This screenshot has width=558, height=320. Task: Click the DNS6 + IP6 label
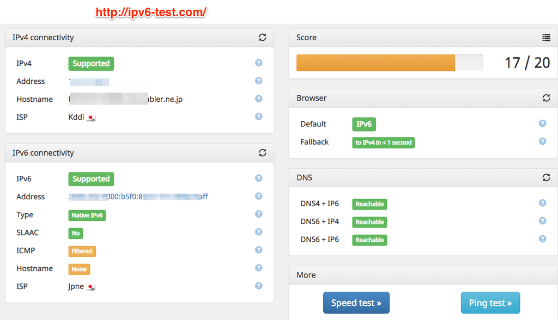(319, 239)
